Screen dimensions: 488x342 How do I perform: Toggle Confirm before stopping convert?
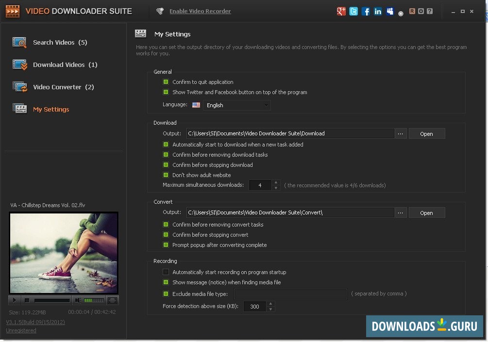[166, 235]
